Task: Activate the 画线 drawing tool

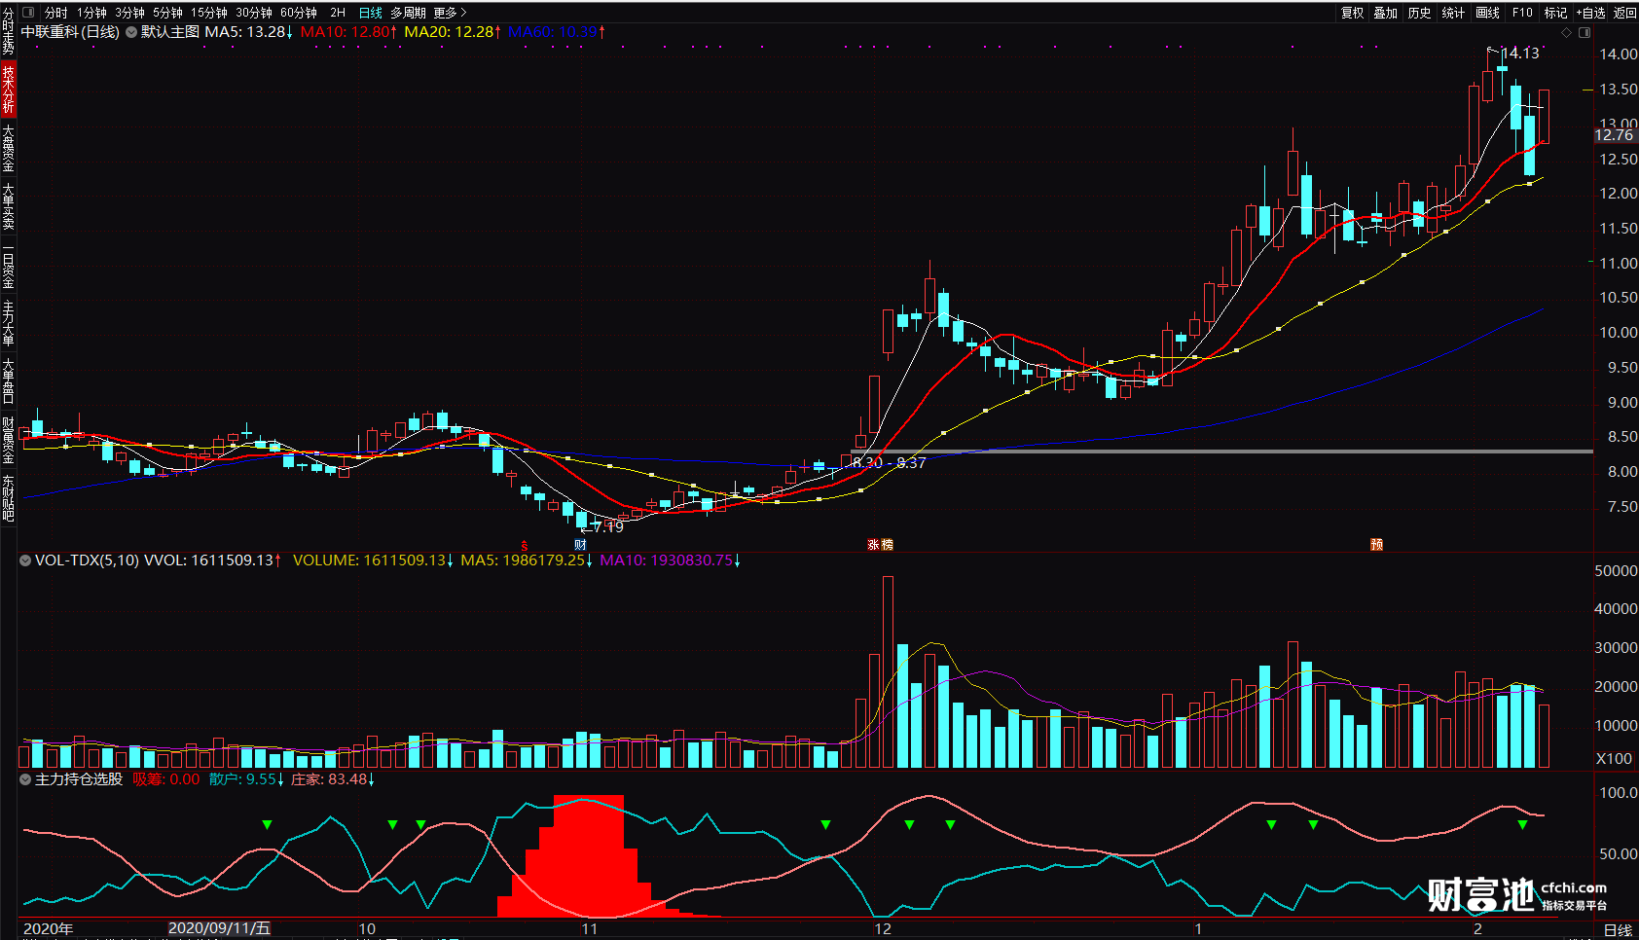Action: pyautogui.click(x=1487, y=13)
